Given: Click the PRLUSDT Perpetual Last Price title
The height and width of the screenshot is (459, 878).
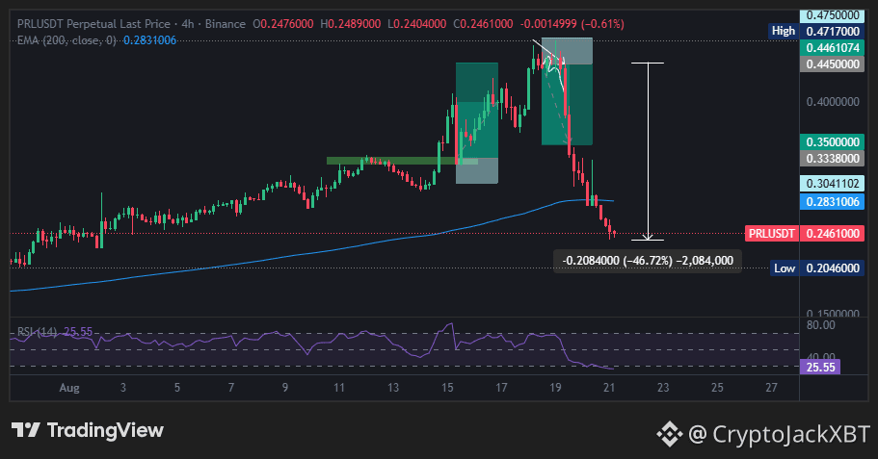Looking at the screenshot, I should (x=93, y=24).
